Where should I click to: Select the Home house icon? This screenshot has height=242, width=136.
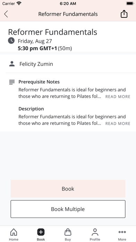coord(14,232)
